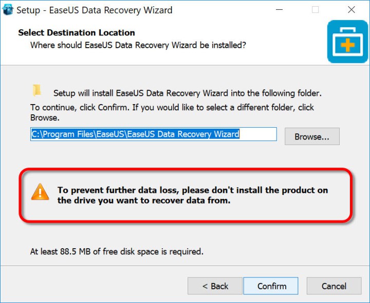Click the yellow folder icon
This screenshot has height=303, width=370.
(37, 91)
